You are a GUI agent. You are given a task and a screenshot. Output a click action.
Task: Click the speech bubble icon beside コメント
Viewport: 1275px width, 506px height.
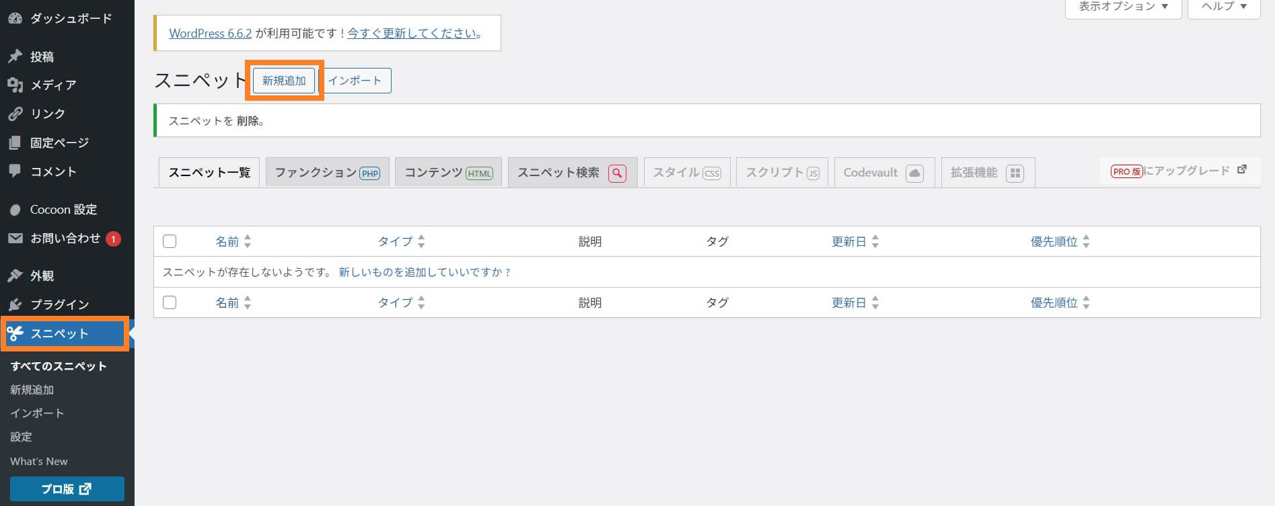(15, 171)
